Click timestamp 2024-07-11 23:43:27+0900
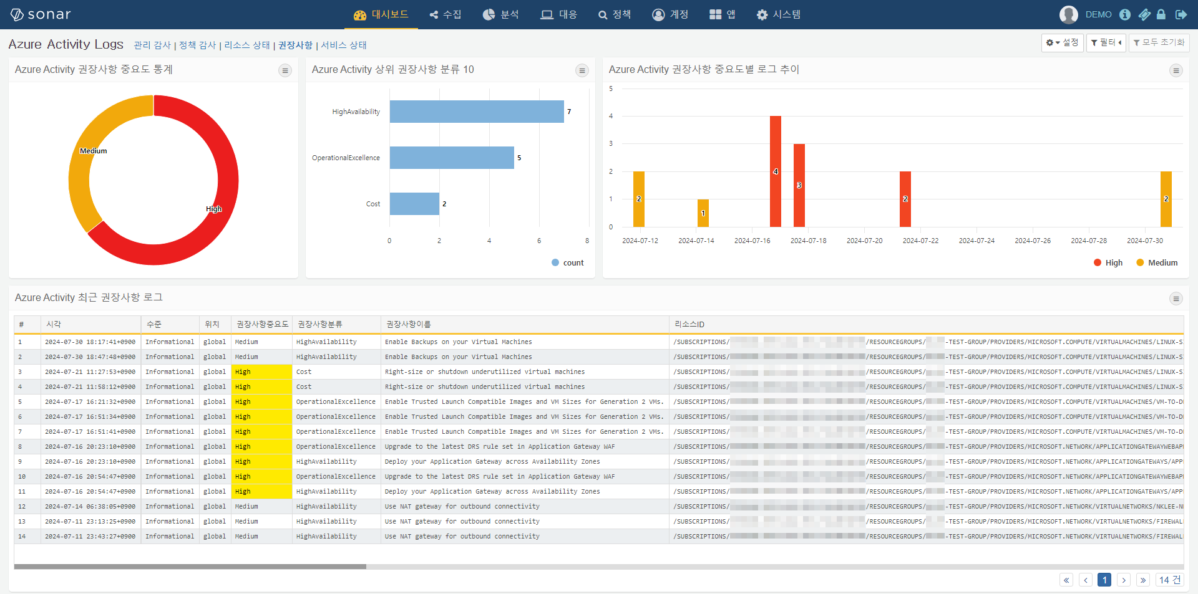Screen dimensions: 1198x594 [90, 537]
